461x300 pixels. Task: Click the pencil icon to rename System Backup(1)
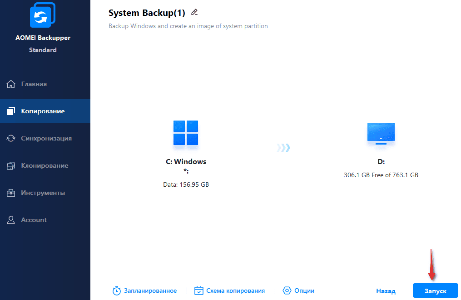point(194,12)
